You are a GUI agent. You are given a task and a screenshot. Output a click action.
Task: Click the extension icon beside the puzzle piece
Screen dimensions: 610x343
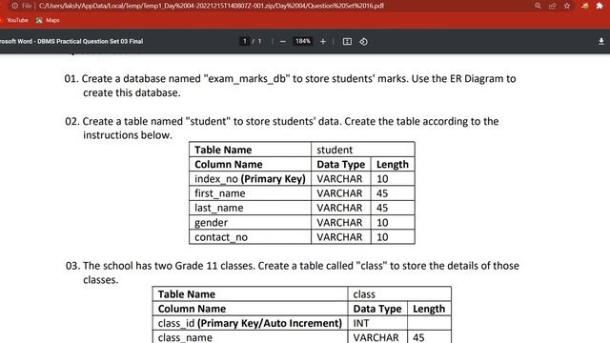coord(584,6)
